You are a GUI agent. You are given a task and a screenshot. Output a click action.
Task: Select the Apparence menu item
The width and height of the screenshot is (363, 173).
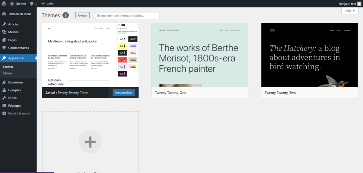tap(18, 58)
